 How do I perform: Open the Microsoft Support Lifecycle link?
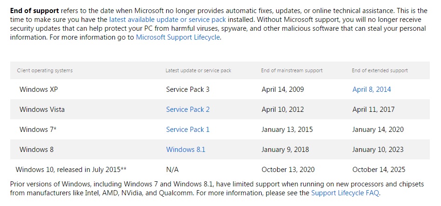coord(178,37)
